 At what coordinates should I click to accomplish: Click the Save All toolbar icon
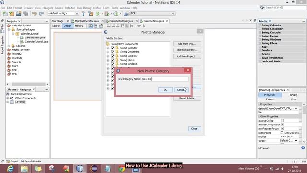25,13
